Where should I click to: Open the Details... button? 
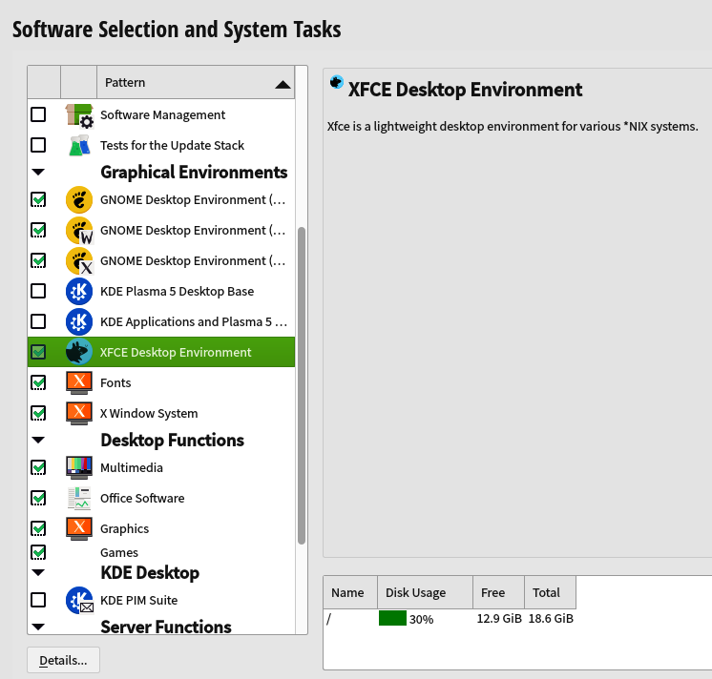click(63, 660)
